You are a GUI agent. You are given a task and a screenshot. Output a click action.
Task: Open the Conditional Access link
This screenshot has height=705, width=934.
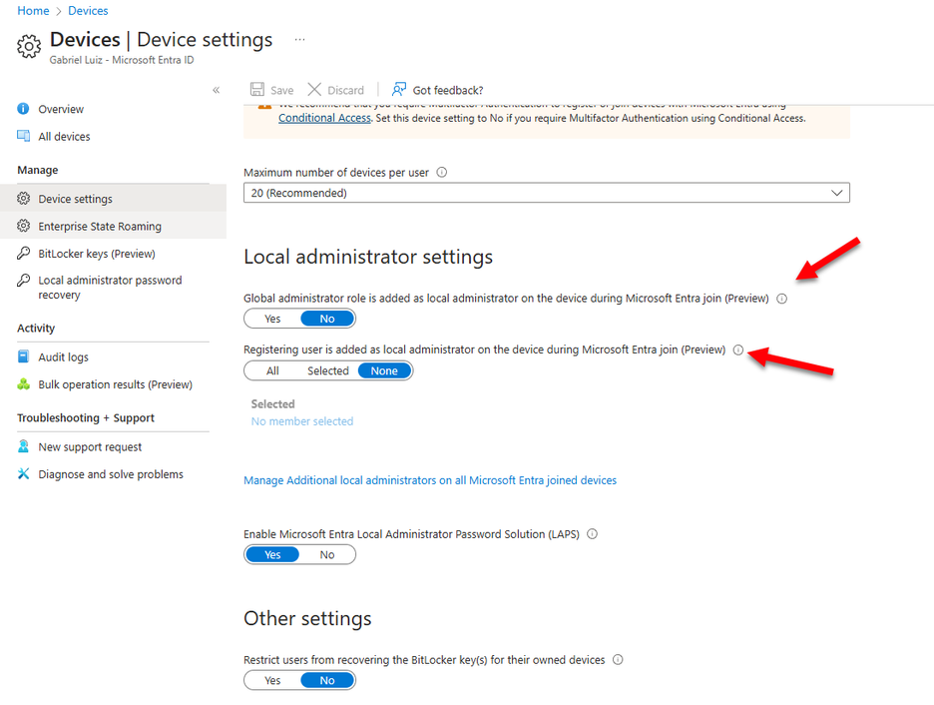pyautogui.click(x=324, y=118)
